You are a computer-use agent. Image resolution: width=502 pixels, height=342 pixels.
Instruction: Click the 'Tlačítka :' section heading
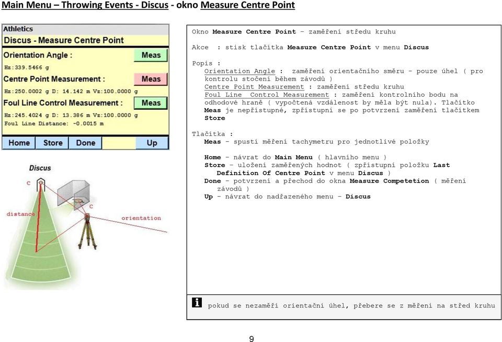(213, 134)
